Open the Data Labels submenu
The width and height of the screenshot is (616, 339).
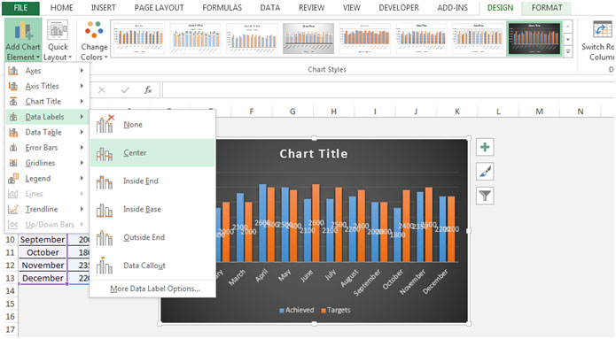coord(47,117)
